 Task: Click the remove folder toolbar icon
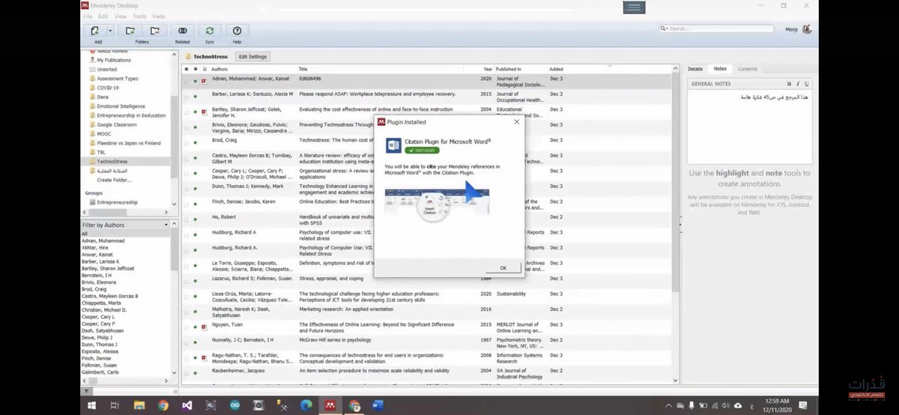pyautogui.click(x=154, y=31)
